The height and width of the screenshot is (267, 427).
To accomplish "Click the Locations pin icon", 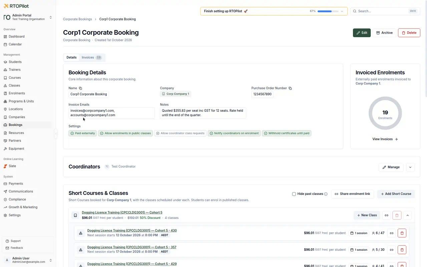I will [5, 109].
